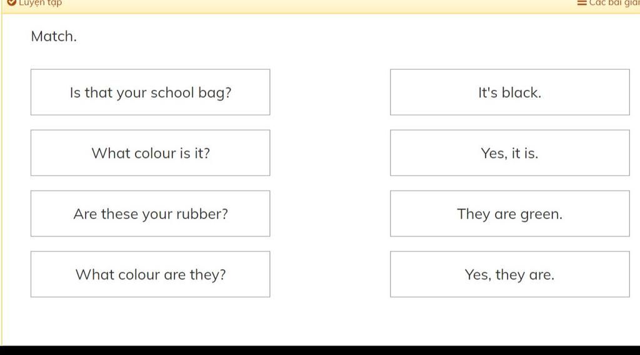Select the 'What colour is it?' card

tap(150, 153)
